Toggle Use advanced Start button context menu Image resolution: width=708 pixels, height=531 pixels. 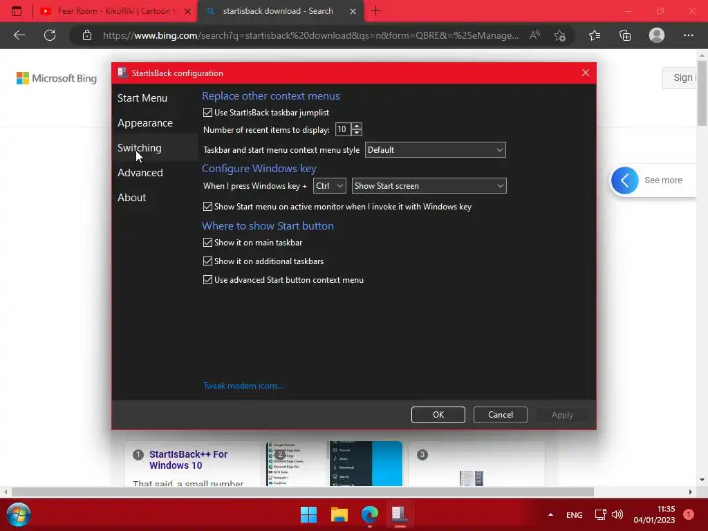point(207,280)
